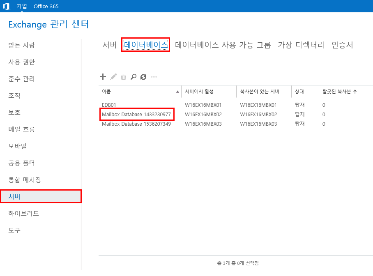
Task: Open the 기업 link in the header
Action: pos(22,6)
